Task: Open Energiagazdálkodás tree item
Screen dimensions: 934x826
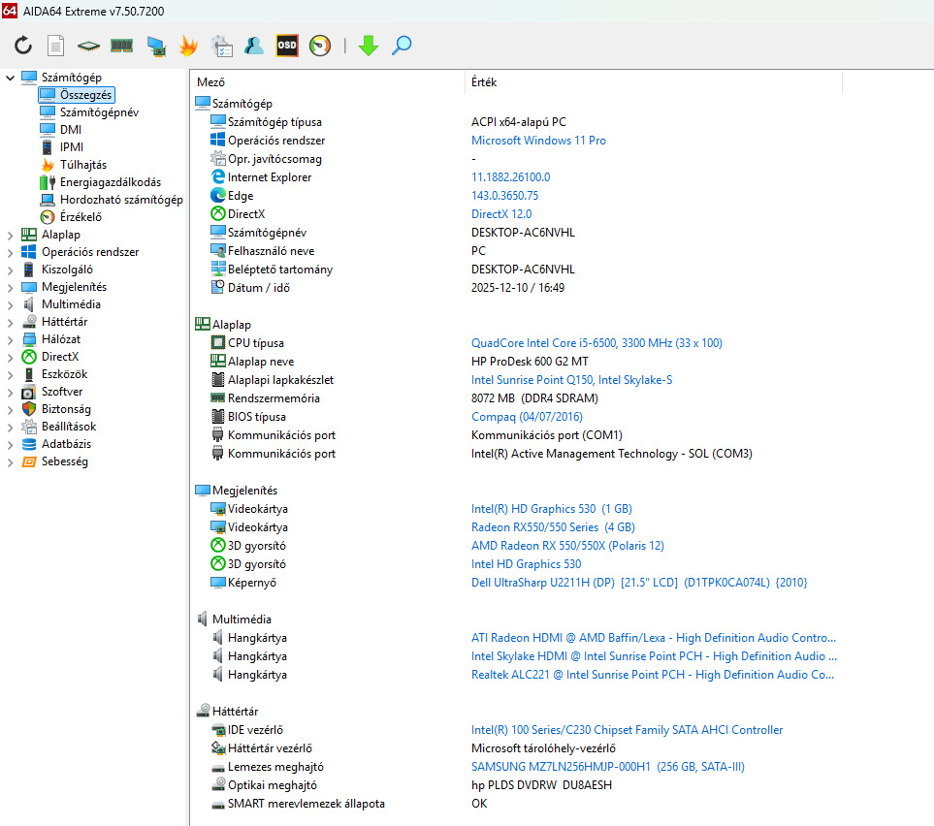Action: pyautogui.click(x=111, y=181)
